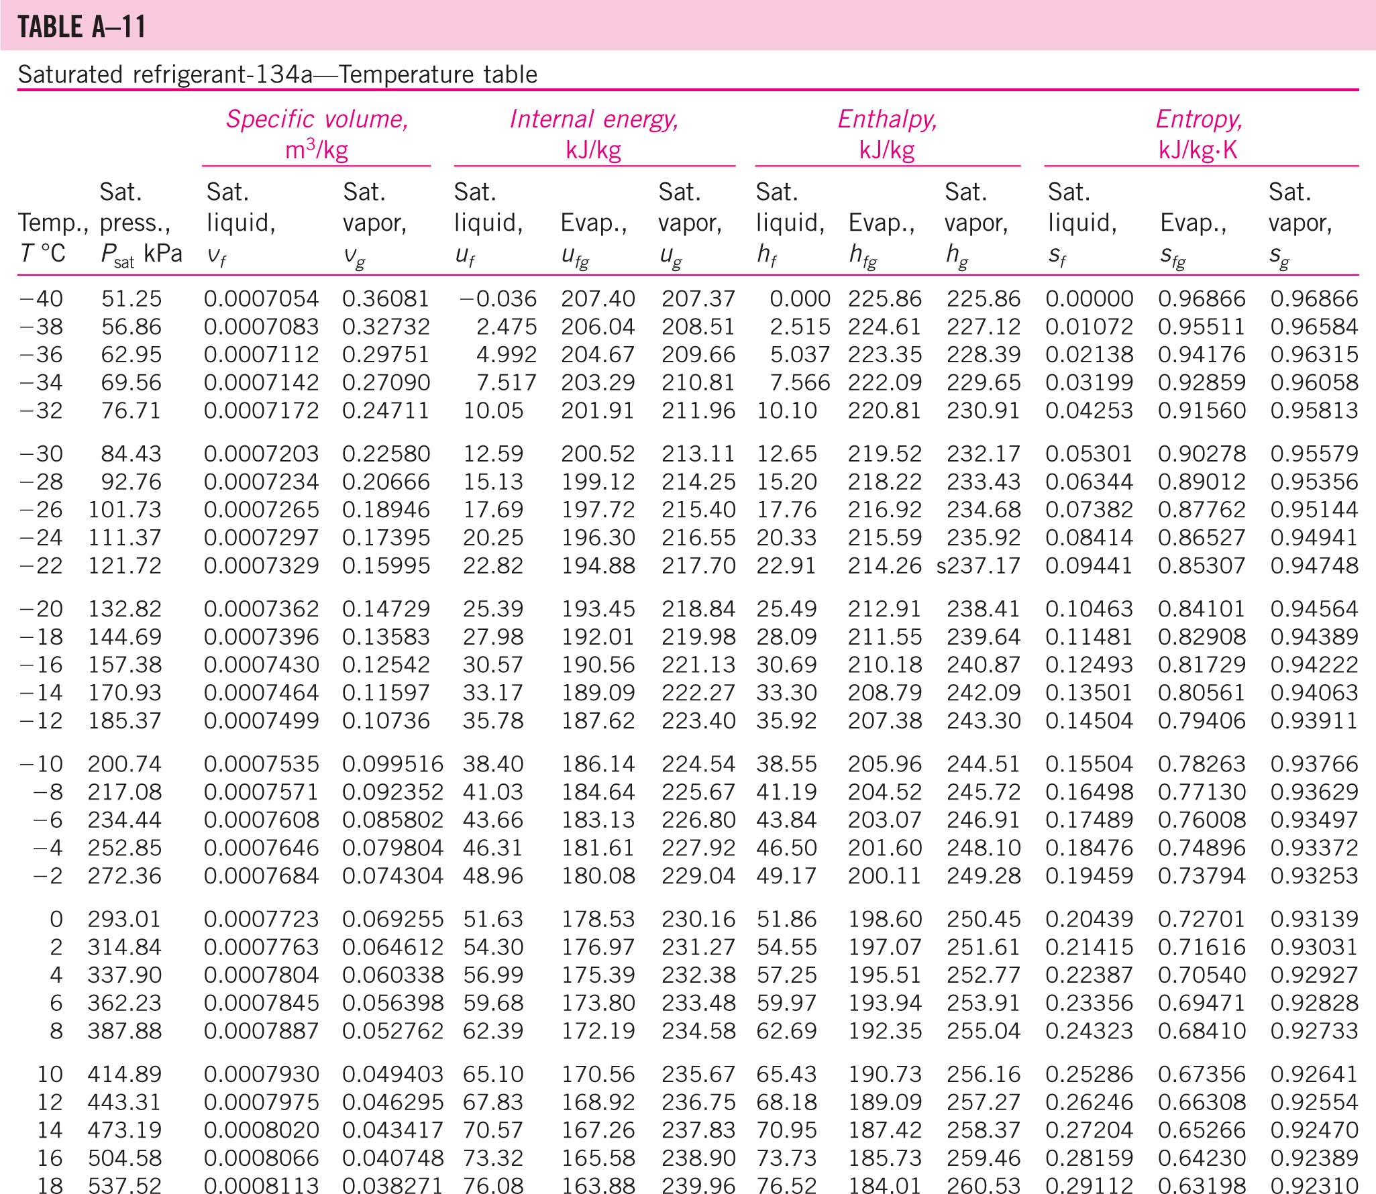Click the pressure value 157.38
The image size is (1376, 1194).
point(125,665)
